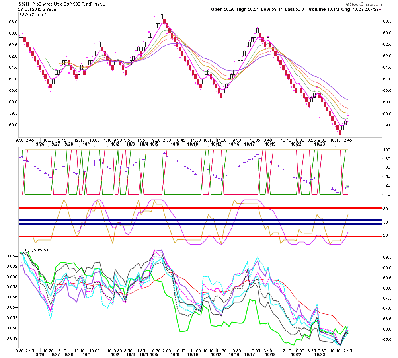Click the Last 59.04 price readout
Image resolution: width=398 pixels, height=358 pixels.
coord(295,10)
